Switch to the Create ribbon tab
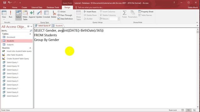 [24, 7]
